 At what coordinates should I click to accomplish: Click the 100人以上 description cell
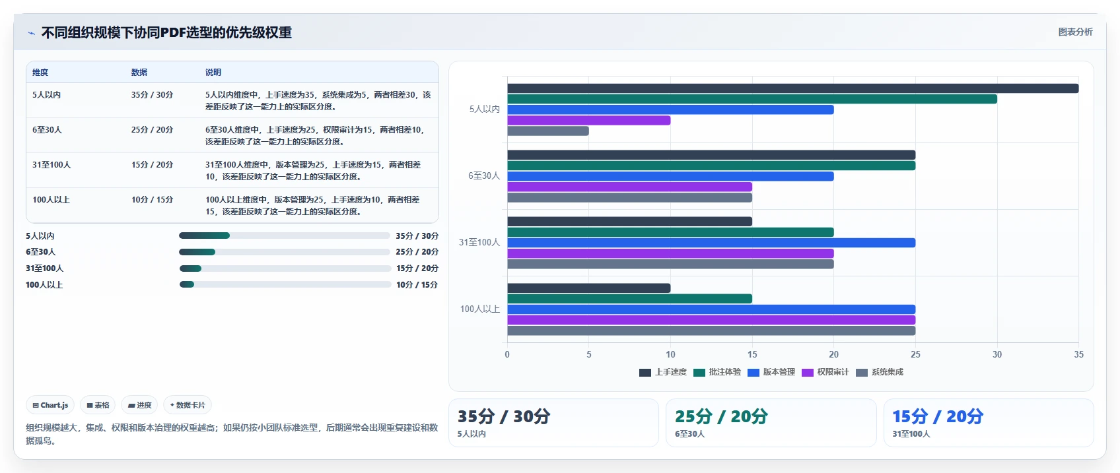pos(318,206)
